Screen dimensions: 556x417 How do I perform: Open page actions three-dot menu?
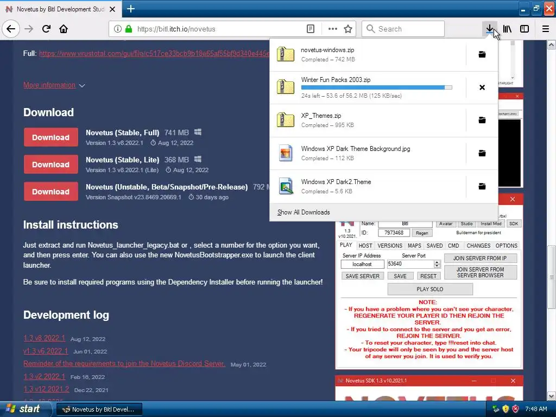click(x=333, y=29)
